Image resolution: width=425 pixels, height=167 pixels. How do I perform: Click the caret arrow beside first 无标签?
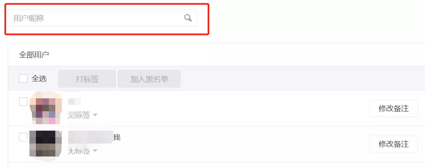click(x=95, y=115)
